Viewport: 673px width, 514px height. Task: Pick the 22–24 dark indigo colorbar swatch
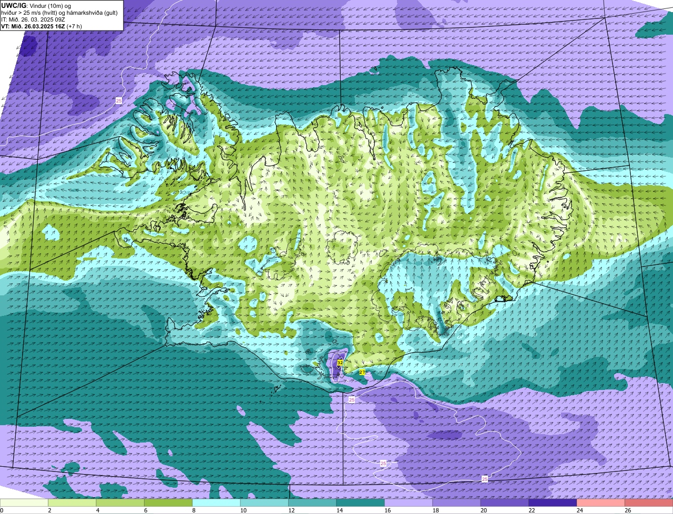(553, 503)
